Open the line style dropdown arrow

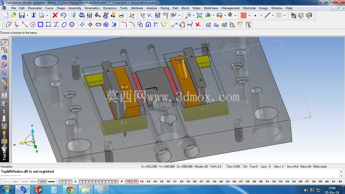click(x=273, y=15)
